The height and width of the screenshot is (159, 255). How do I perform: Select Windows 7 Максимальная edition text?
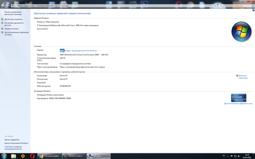tap(48, 22)
